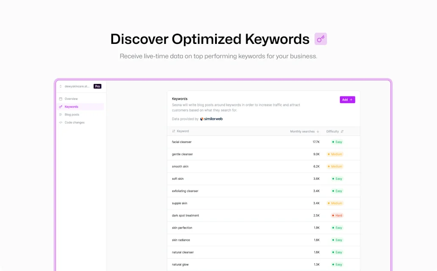Expand the dewyskincare site switcher
This screenshot has width=437, height=271.
pos(74,86)
